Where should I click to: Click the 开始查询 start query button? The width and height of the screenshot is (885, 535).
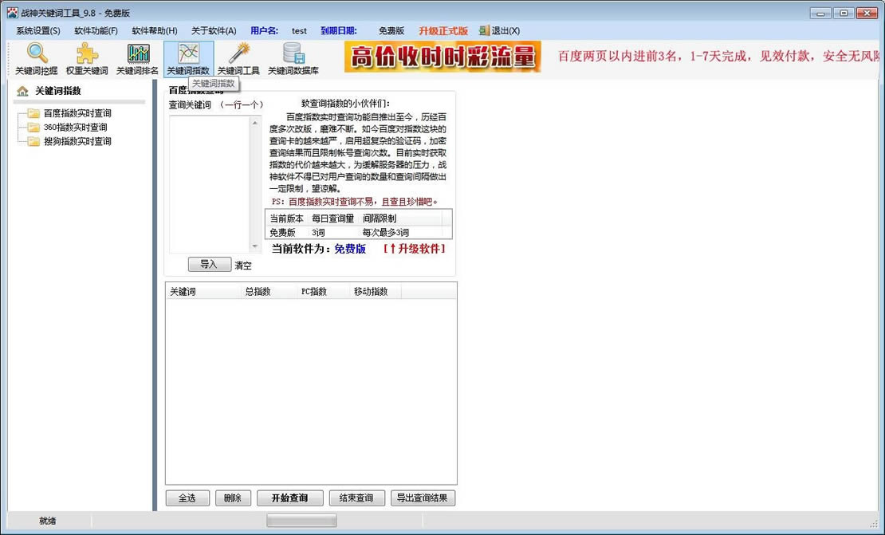[290, 498]
